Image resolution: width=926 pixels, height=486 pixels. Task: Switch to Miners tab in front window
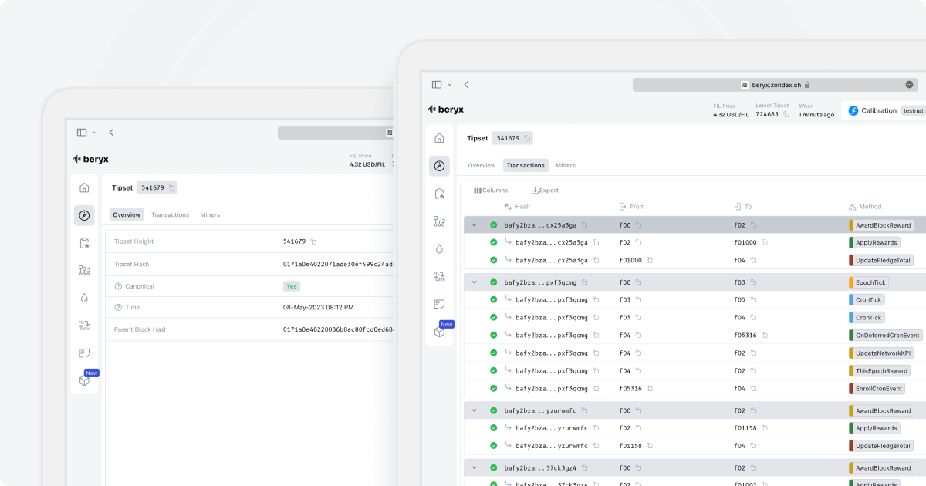566,165
